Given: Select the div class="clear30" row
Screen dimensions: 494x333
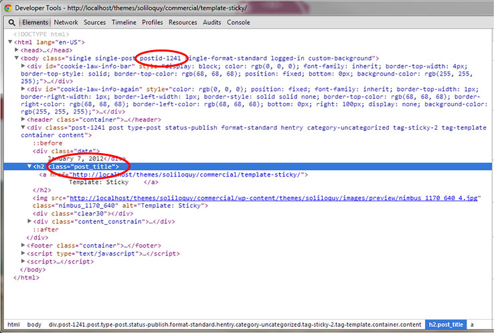Looking at the screenshot, I should click(83, 213).
